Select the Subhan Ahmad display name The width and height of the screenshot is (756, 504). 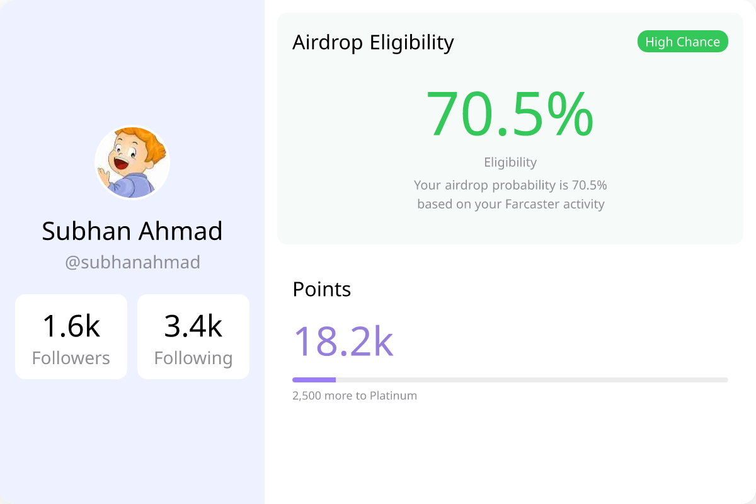click(x=132, y=231)
